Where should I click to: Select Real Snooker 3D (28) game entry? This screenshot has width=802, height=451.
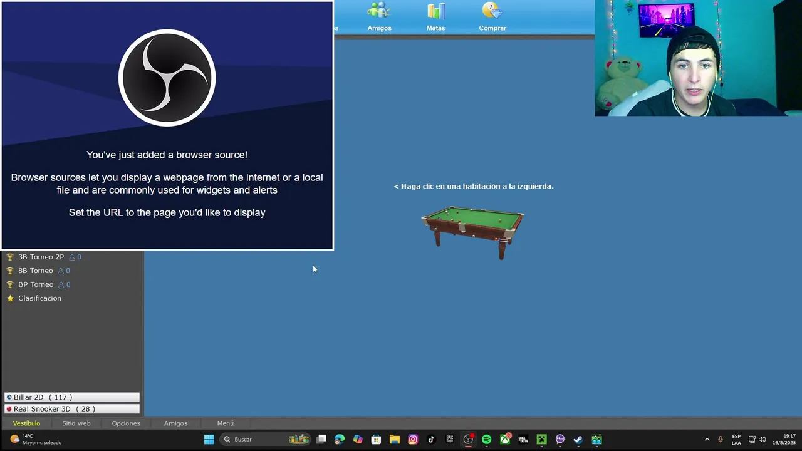point(72,409)
